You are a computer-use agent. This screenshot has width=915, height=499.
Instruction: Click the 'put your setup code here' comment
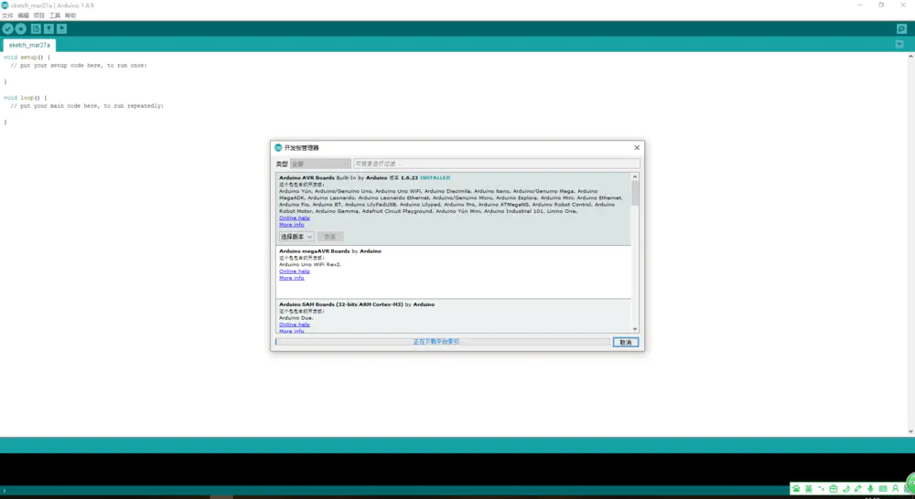tap(79, 65)
